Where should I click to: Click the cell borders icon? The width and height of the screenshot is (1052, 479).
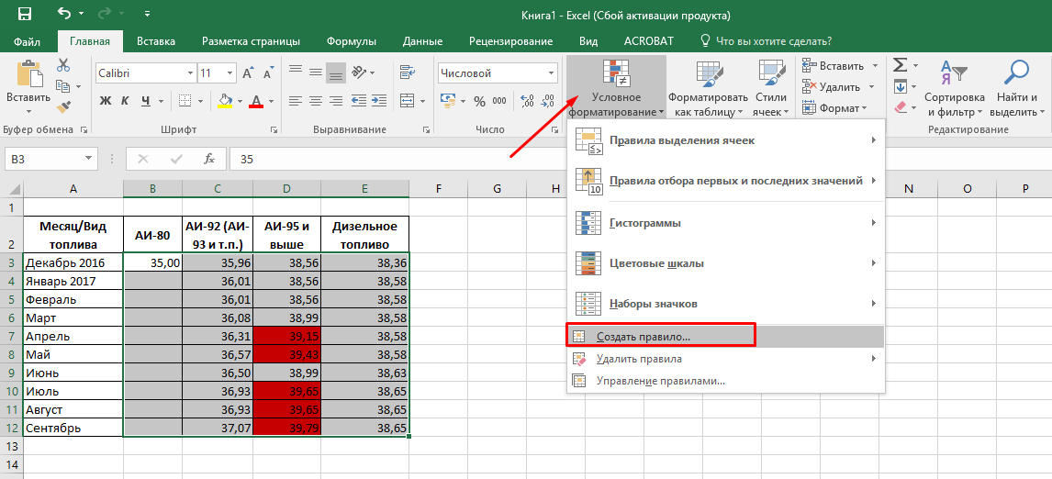click(x=185, y=101)
